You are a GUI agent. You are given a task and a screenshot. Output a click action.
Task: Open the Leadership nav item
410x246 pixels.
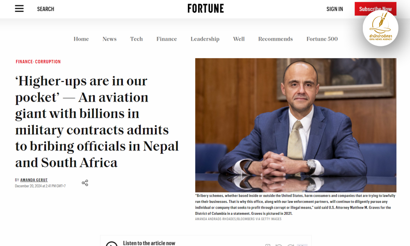(205, 39)
